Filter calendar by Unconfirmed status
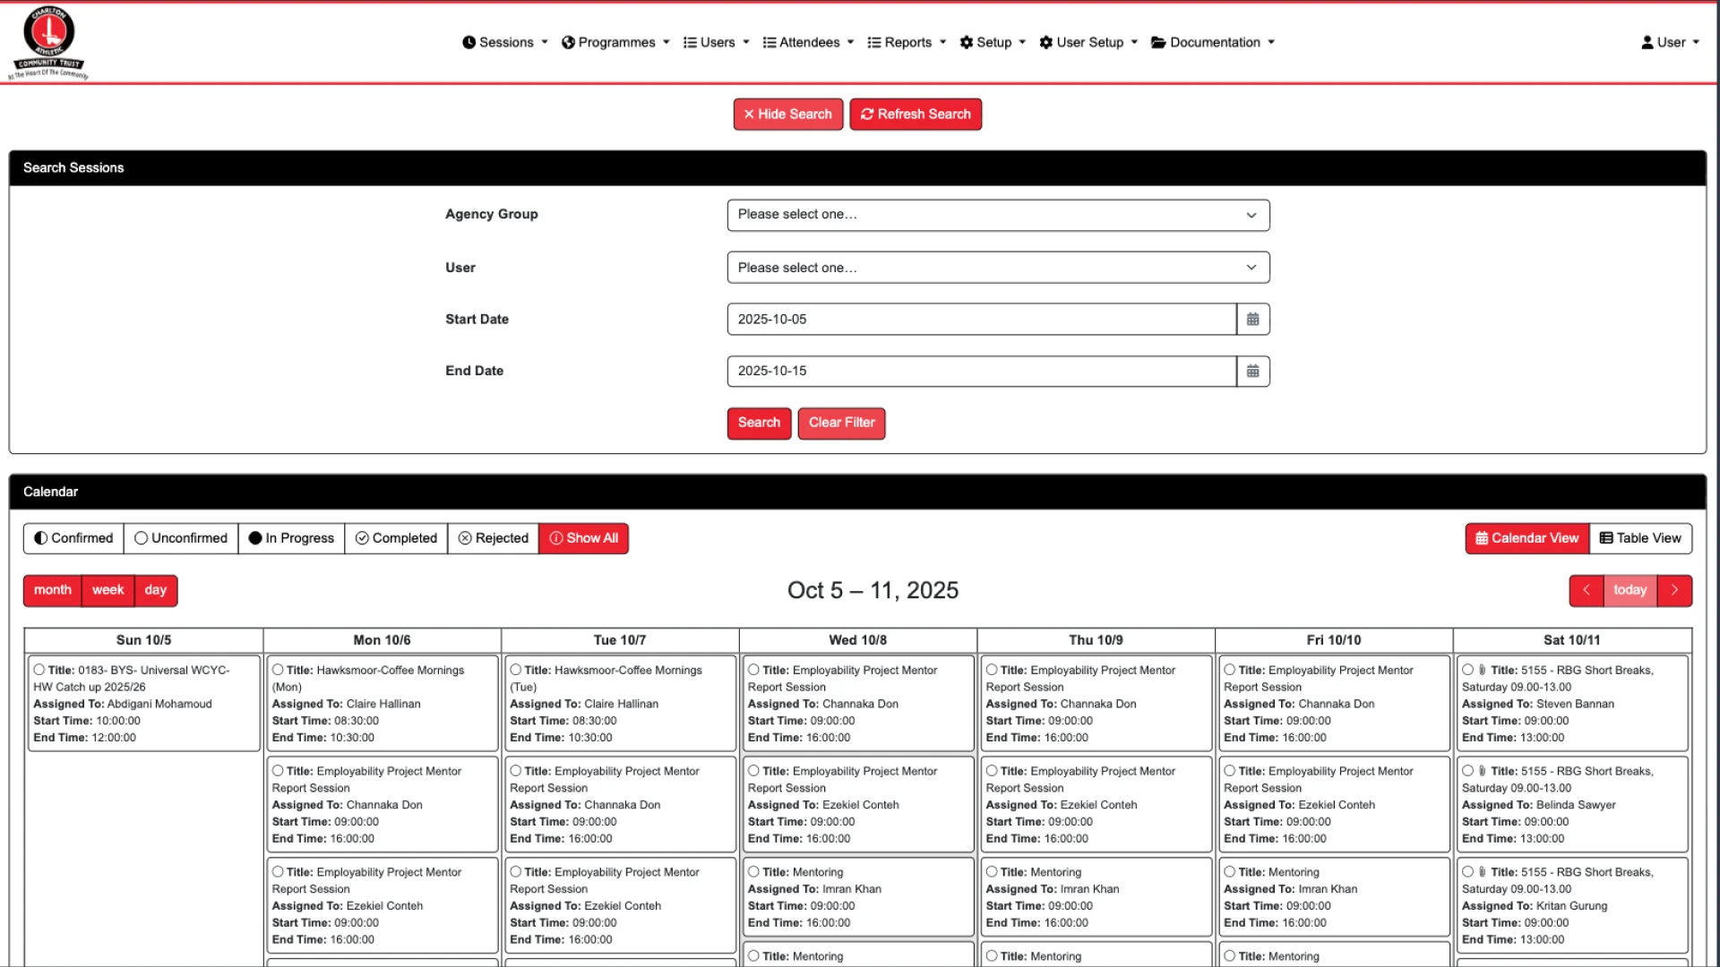Viewport: 1720px width, 967px height. pos(181,539)
